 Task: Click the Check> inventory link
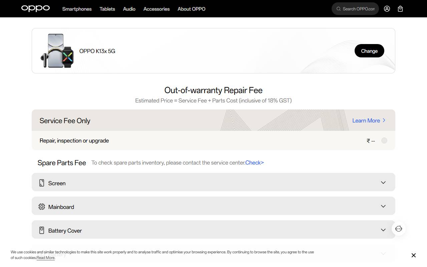coord(255,163)
